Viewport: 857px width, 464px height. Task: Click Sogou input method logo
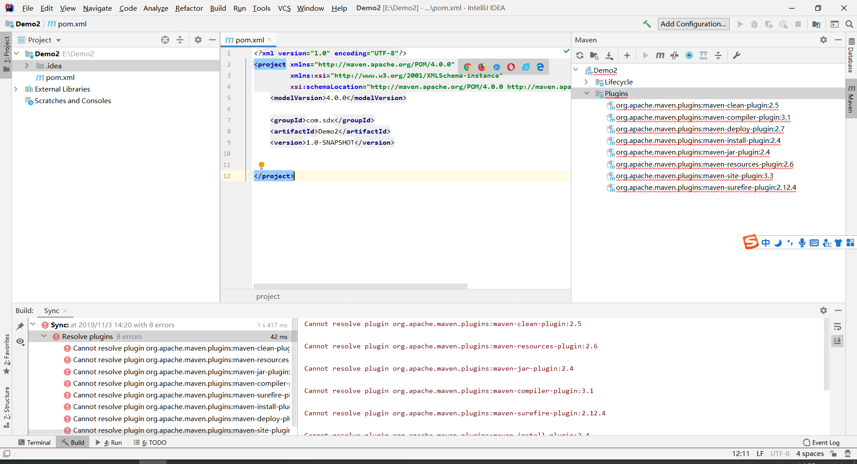pos(751,242)
